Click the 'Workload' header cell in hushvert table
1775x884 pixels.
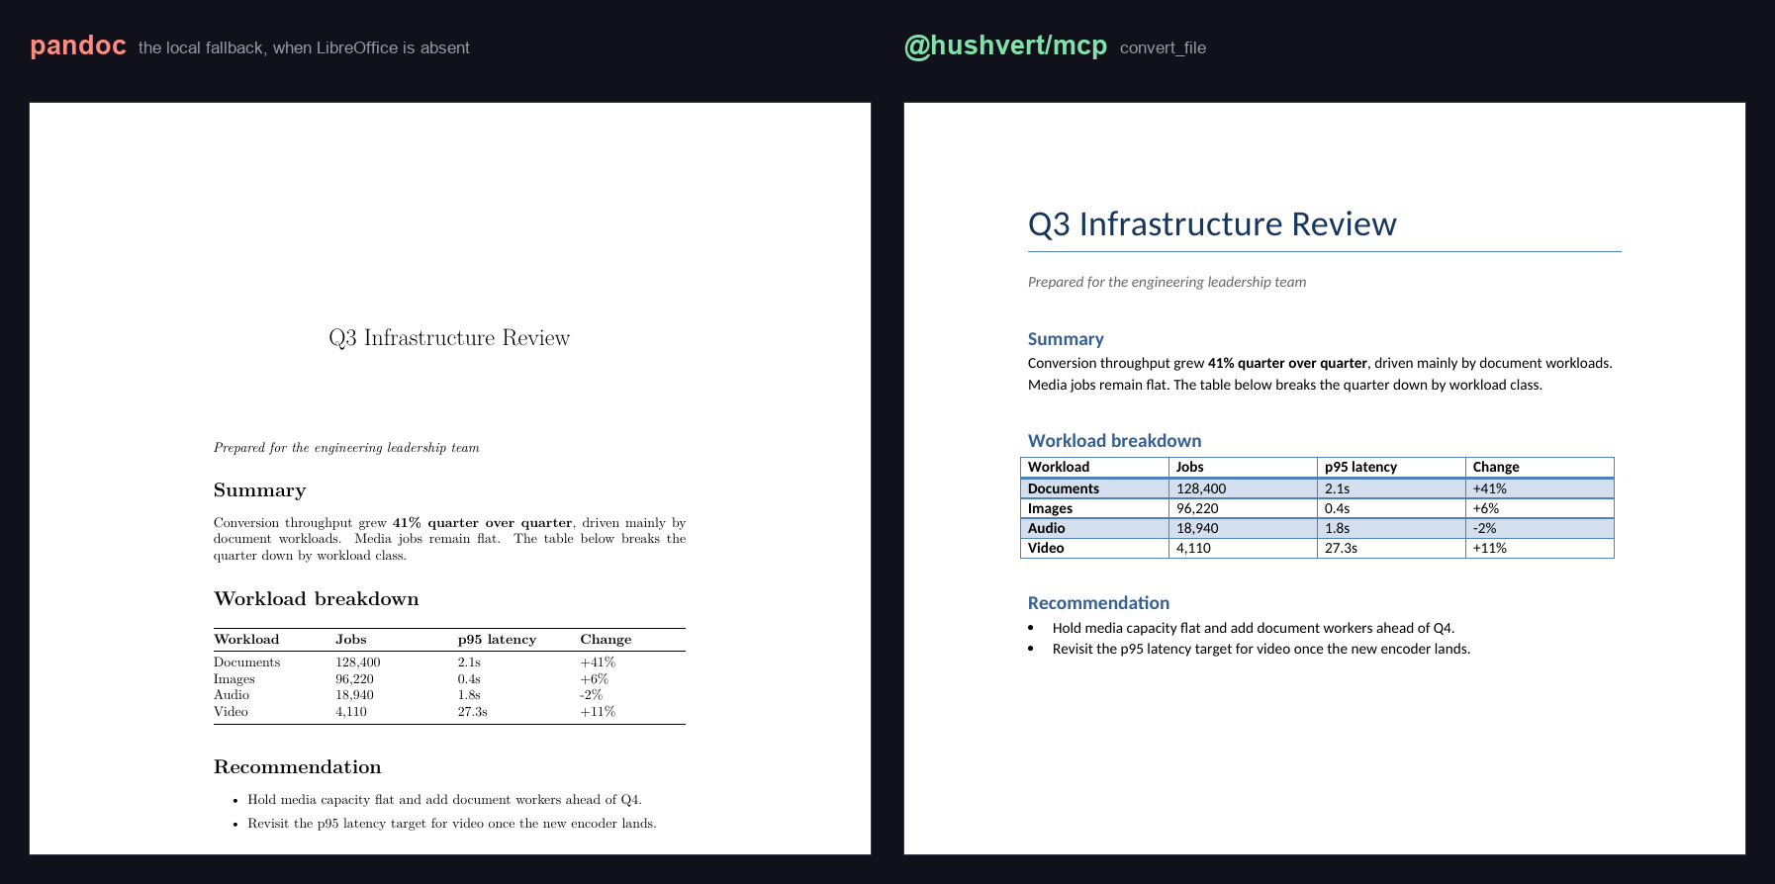pos(1094,467)
